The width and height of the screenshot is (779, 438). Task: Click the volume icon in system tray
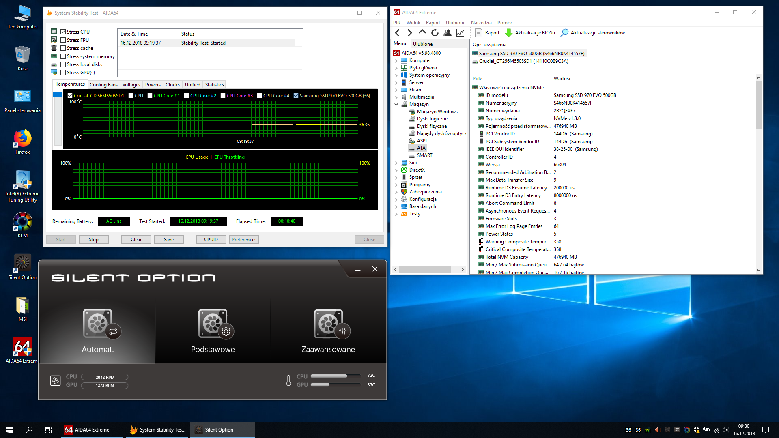tap(726, 430)
